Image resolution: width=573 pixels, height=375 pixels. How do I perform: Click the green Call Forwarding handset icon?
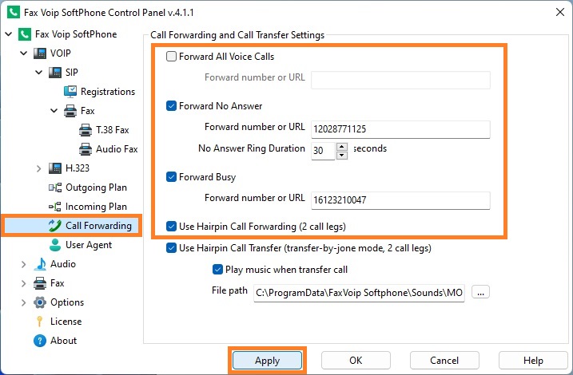(x=55, y=226)
